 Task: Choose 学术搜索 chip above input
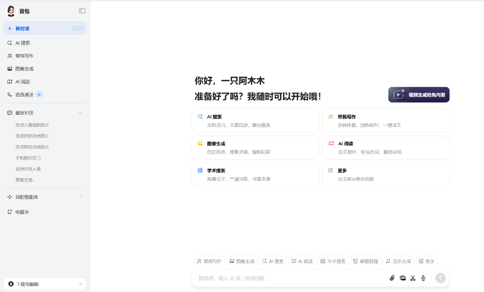tap(333, 261)
